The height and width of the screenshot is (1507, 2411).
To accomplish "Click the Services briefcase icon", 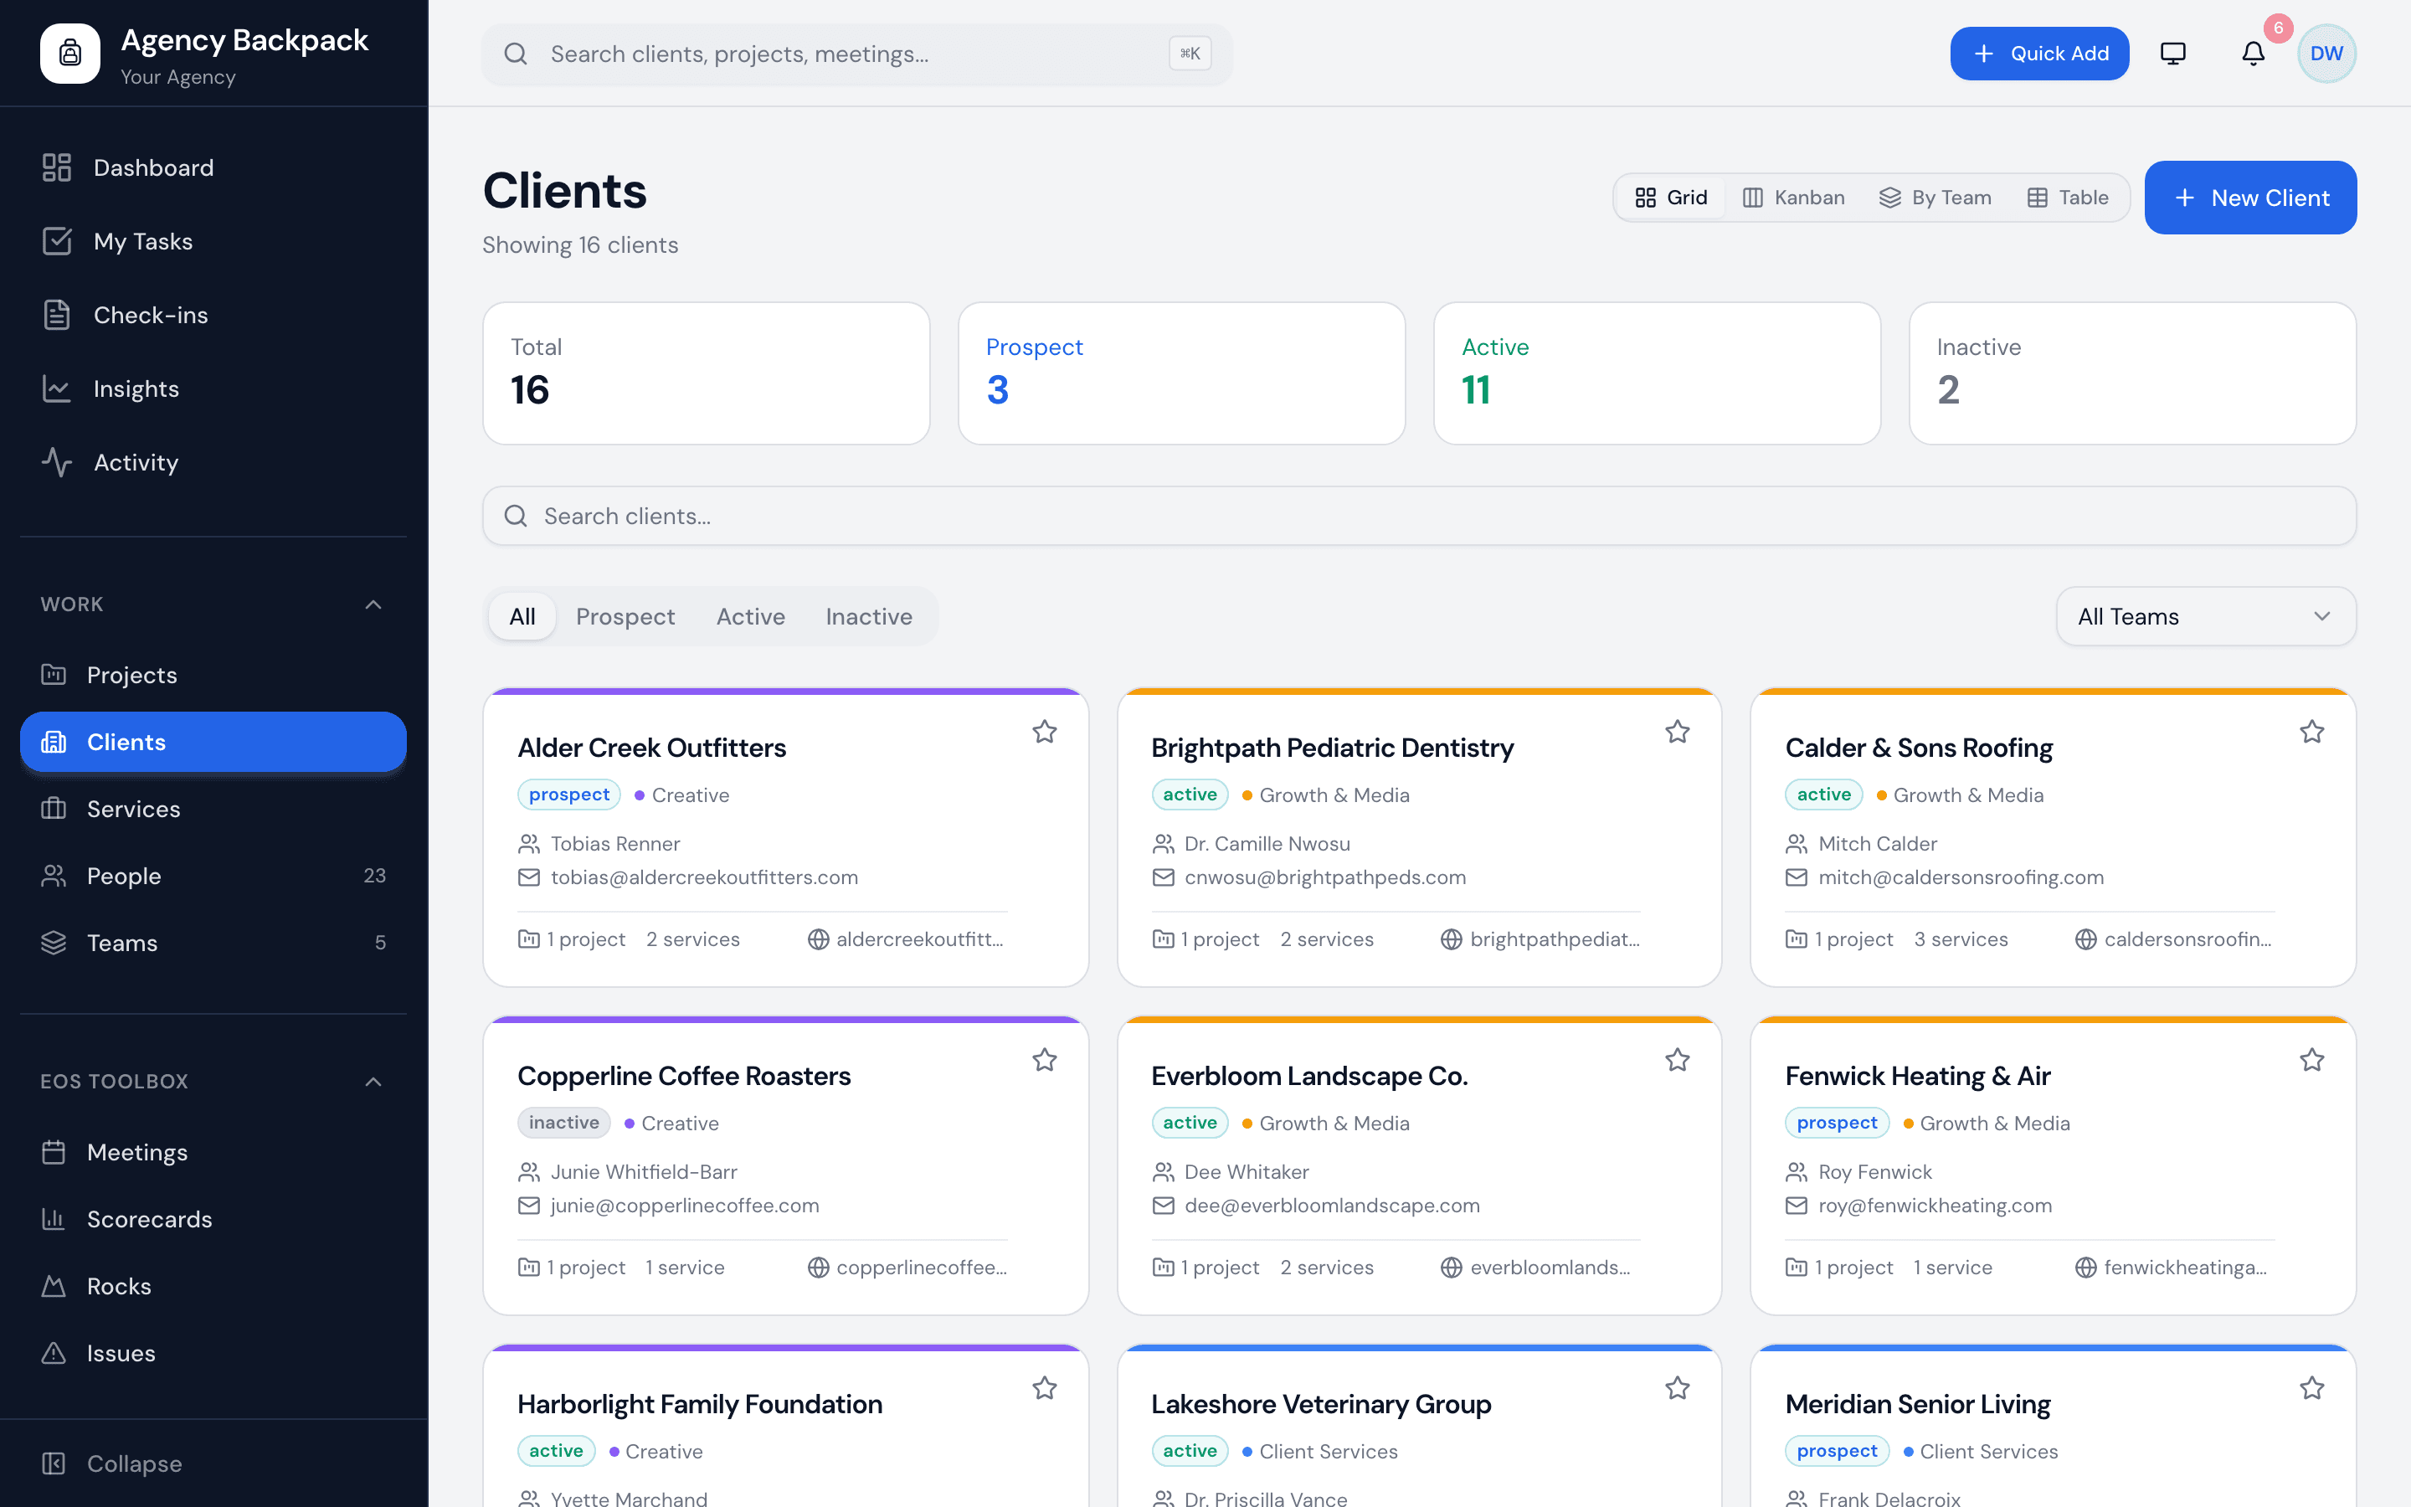I will pyautogui.click(x=54, y=808).
